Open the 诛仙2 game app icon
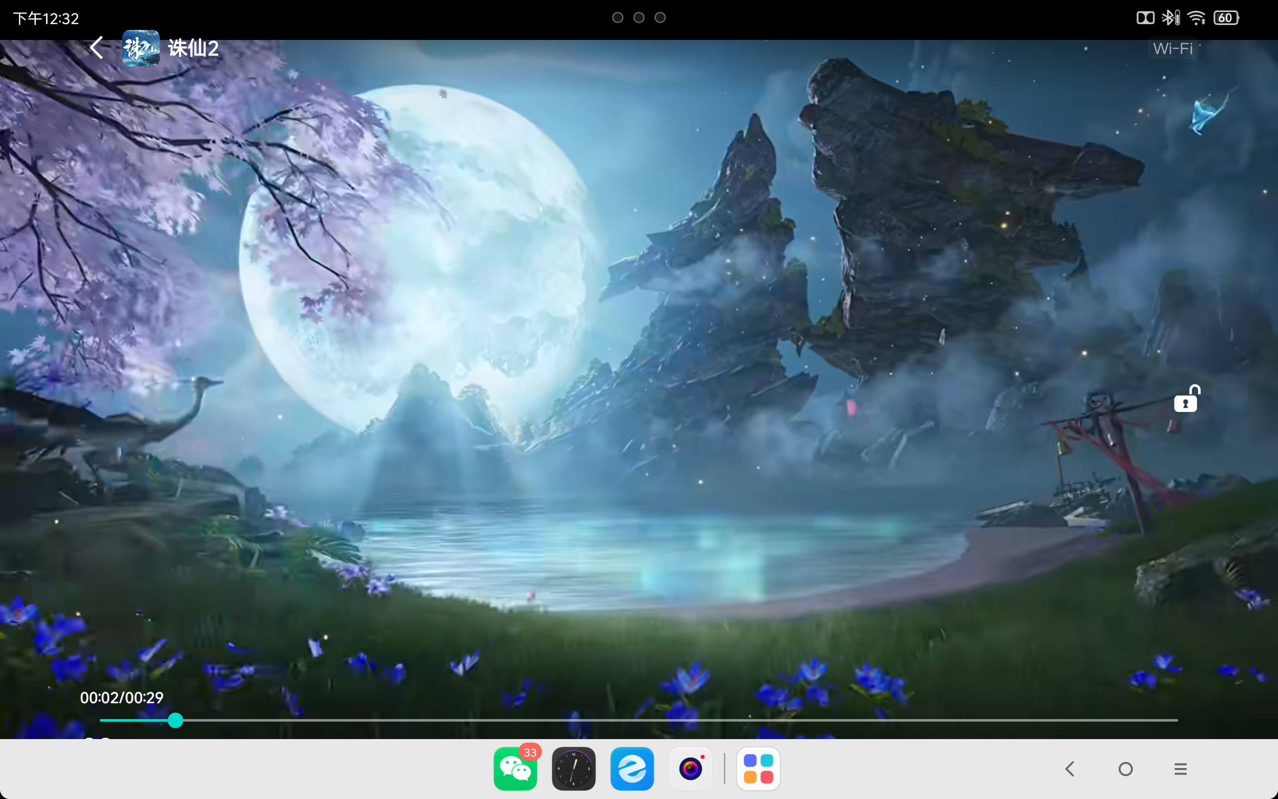This screenshot has height=799, width=1278. pos(140,48)
